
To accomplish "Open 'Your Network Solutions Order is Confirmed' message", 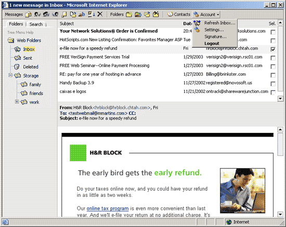I will [x=109, y=31].
